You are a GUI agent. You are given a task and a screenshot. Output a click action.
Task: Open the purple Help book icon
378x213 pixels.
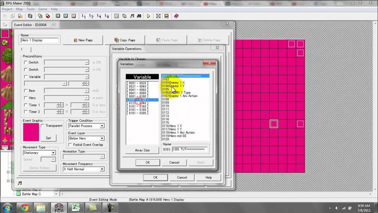coord(176,16)
